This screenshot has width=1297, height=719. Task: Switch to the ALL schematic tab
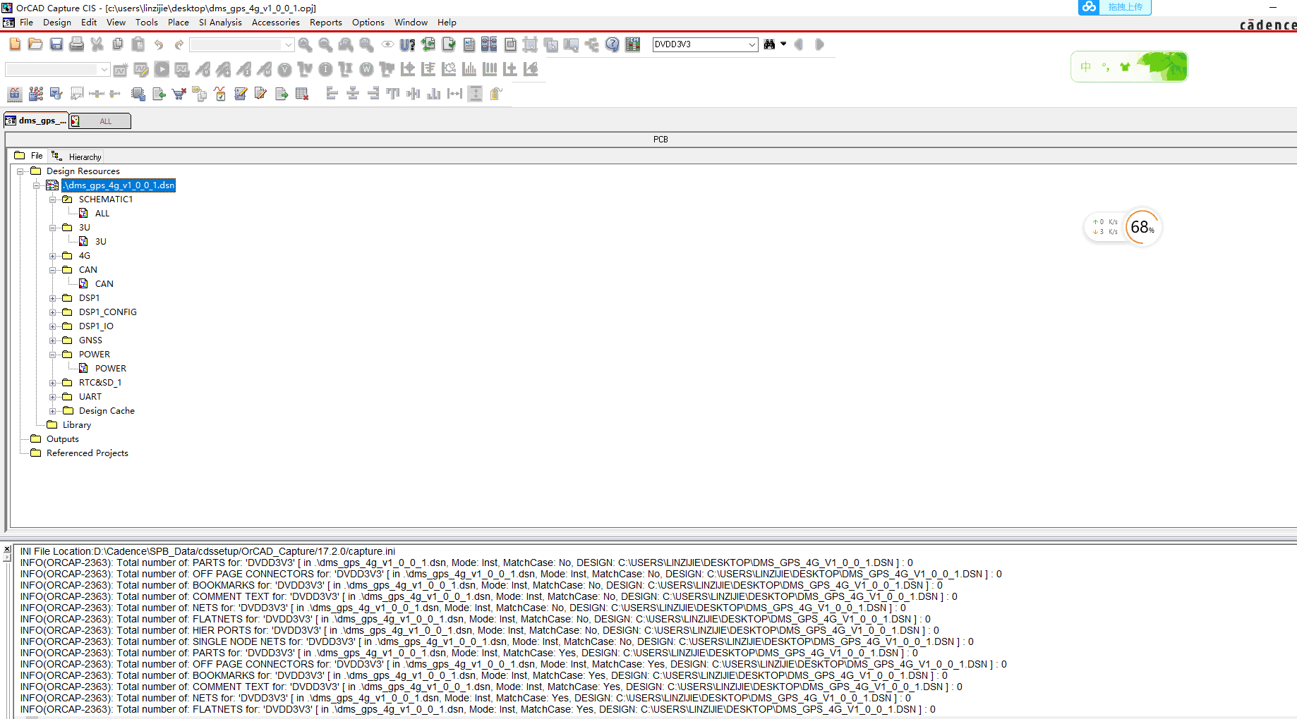coord(100,121)
